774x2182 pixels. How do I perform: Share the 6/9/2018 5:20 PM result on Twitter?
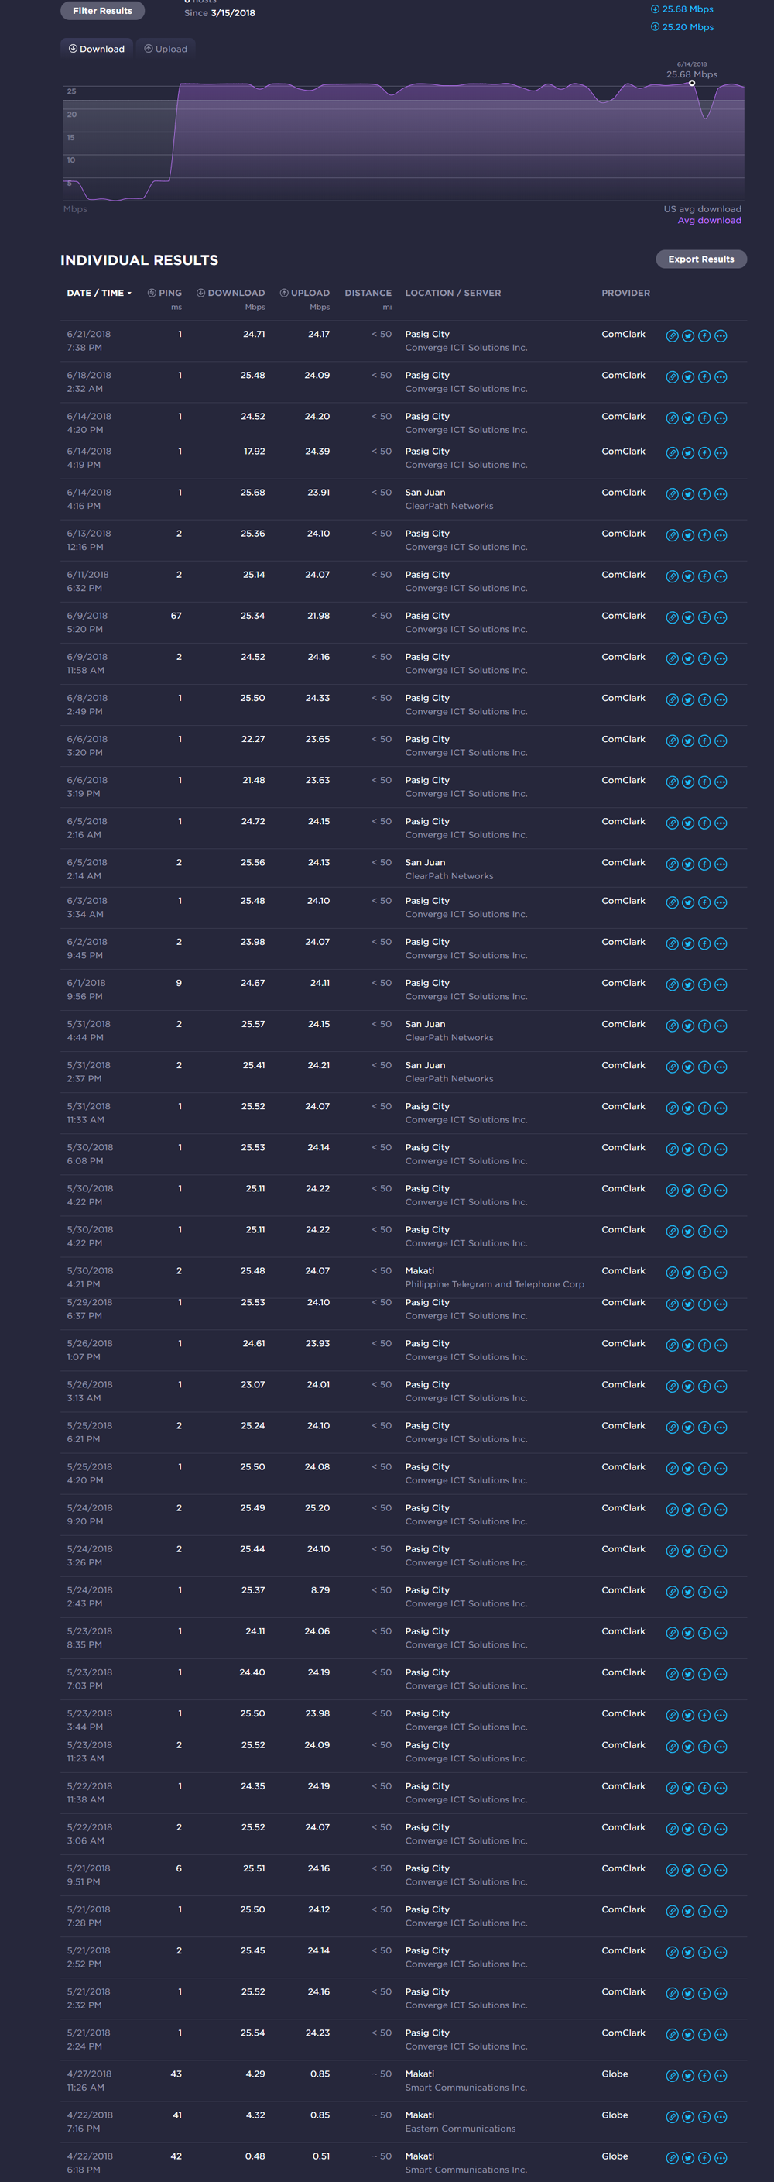687,617
